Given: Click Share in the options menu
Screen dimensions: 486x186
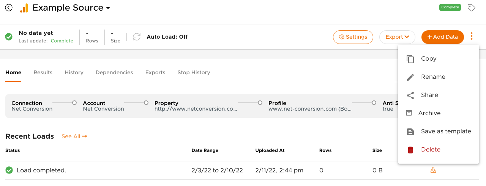Looking at the screenshot, I should (429, 95).
